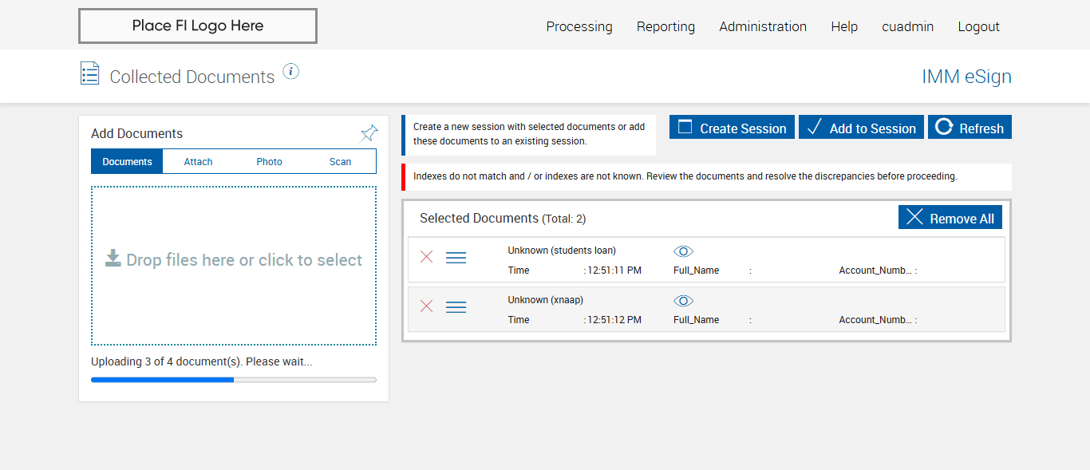The image size is (1090, 470).
Task: Click the Create Session button
Action: point(732,128)
